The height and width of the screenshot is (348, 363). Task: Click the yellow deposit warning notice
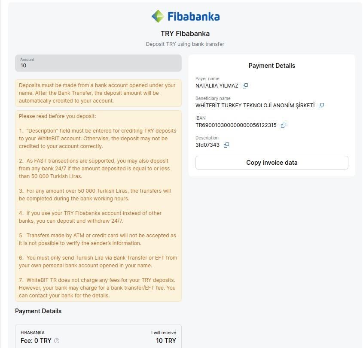pyautogui.click(x=98, y=93)
